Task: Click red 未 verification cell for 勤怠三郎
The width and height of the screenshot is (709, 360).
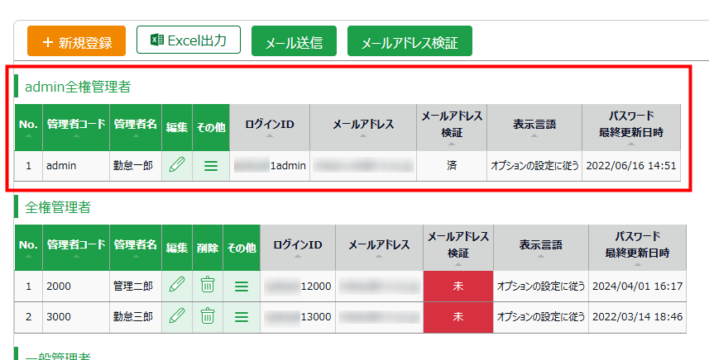Action: tap(457, 316)
